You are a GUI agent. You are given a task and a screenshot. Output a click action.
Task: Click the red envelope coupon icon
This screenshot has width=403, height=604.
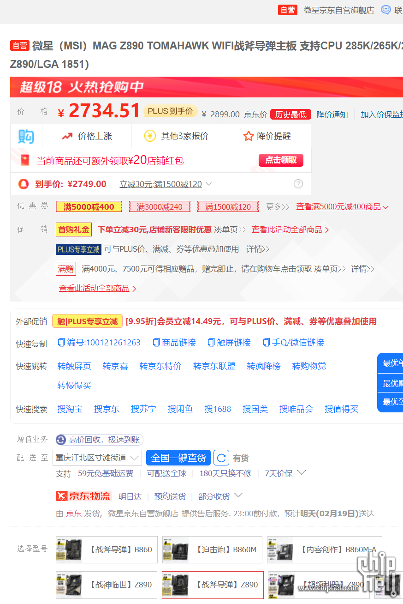[x=24, y=160]
